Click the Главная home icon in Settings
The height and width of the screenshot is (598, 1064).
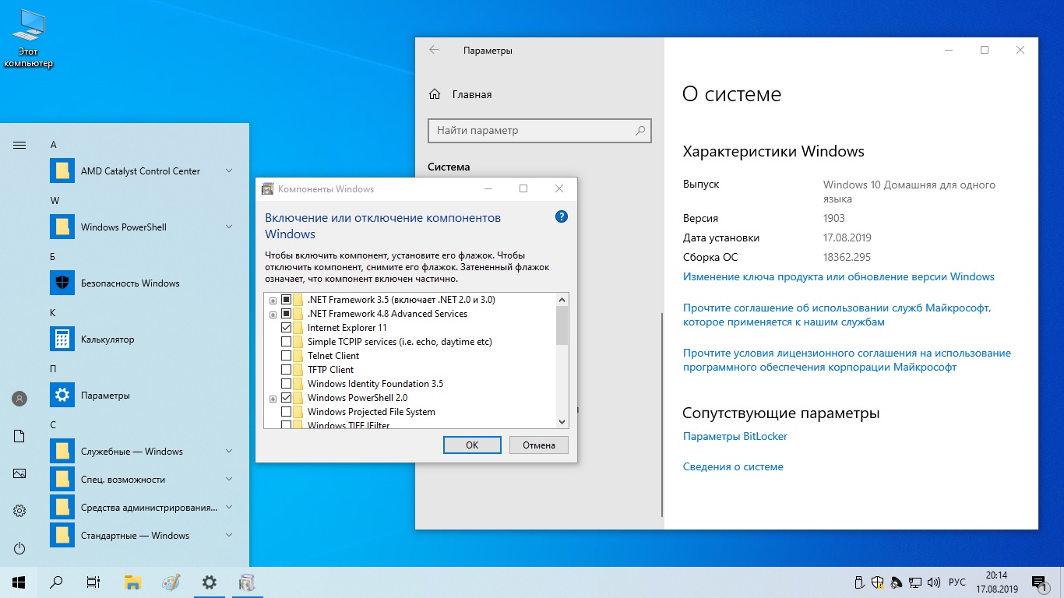pyautogui.click(x=435, y=94)
